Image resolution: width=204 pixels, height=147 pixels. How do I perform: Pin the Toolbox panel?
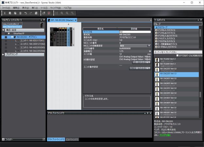[201, 20]
